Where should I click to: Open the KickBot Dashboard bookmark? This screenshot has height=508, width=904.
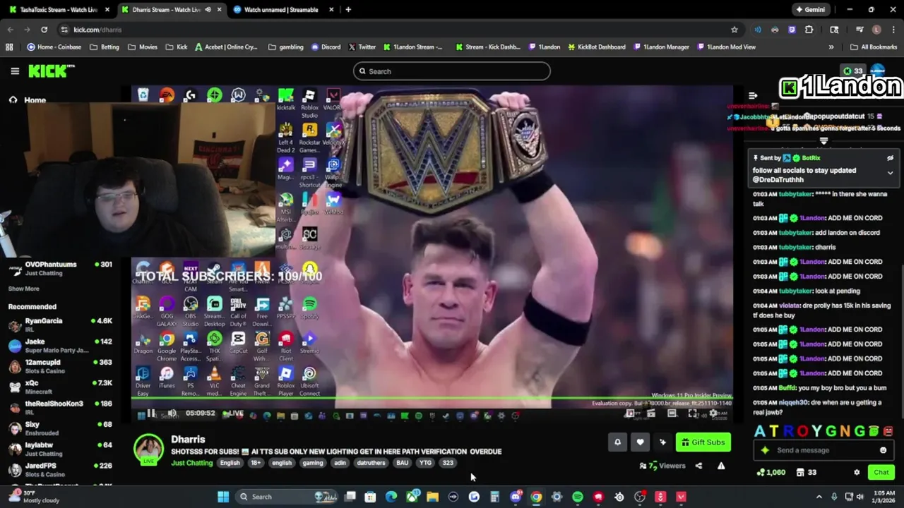(x=596, y=47)
